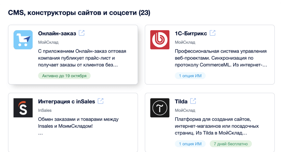
Task: Click the Онлайн-заказ description text
Action: 80,58
